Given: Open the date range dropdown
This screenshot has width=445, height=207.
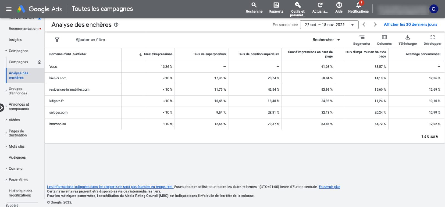Looking at the screenshot, I should pyautogui.click(x=329, y=25).
